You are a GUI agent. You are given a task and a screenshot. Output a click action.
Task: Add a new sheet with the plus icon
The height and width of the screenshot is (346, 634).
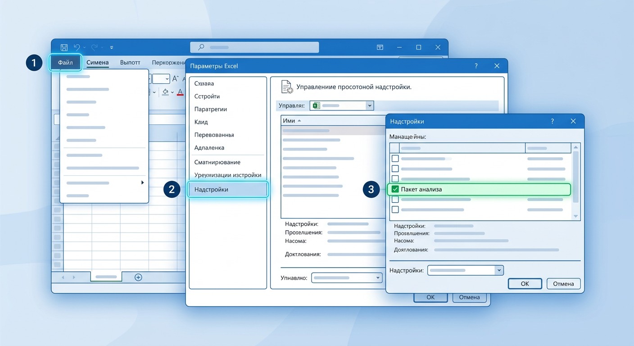(x=138, y=277)
